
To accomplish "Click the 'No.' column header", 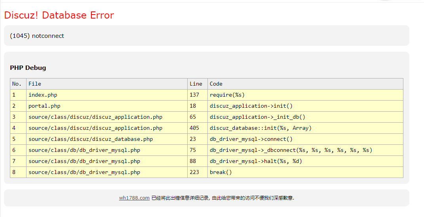I will [18, 84].
